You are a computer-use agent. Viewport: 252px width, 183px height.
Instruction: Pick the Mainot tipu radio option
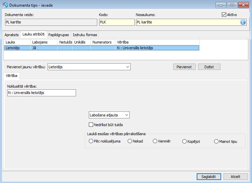[216, 142]
